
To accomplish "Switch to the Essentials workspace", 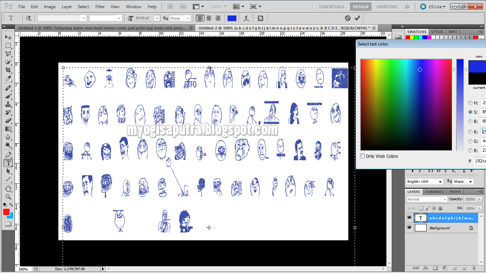I will click(332, 6).
